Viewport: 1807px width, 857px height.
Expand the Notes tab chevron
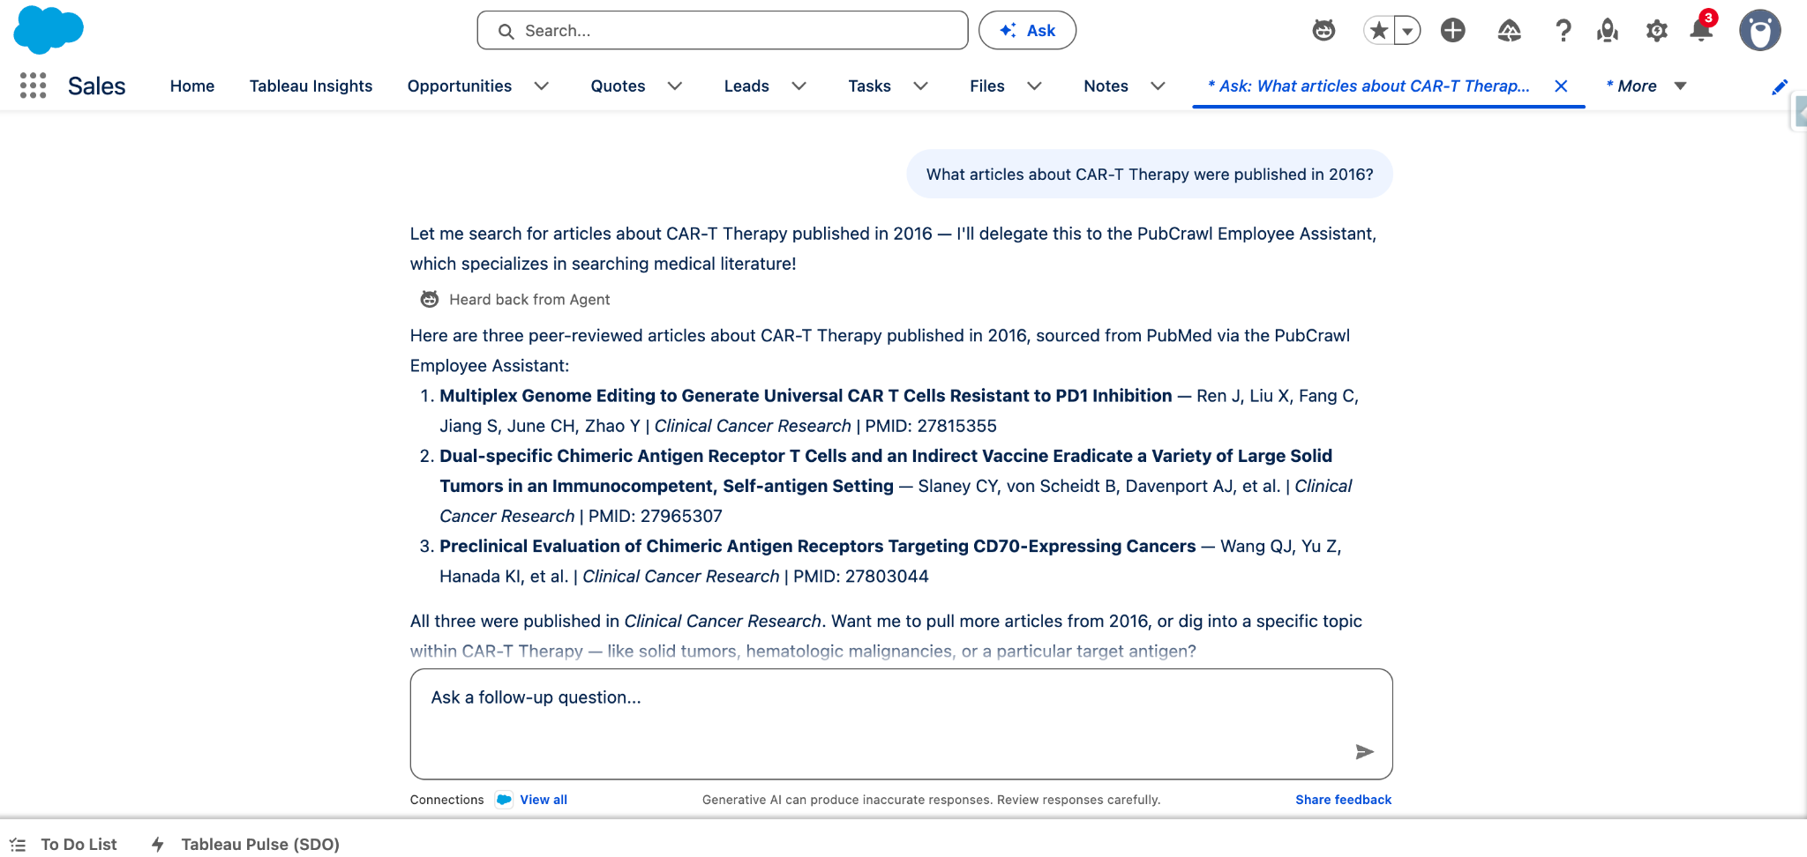point(1158,86)
